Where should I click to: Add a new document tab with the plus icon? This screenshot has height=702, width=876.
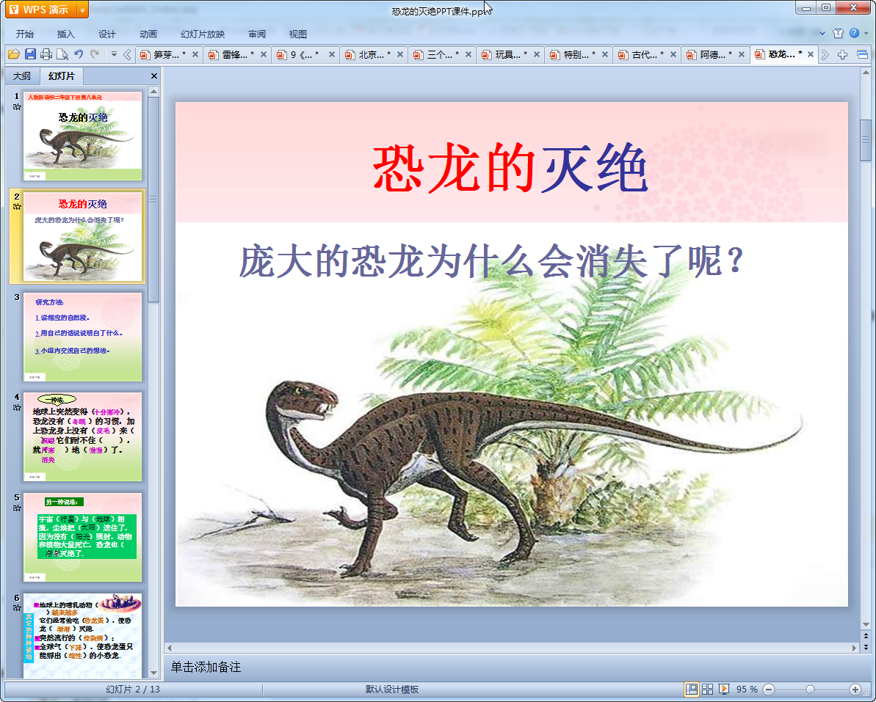point(842,54)
